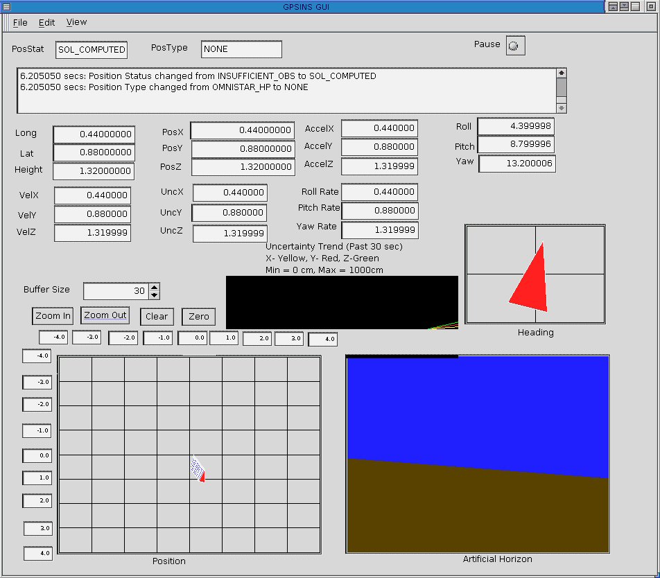The height and width of the screenshot is (578, 660).
Task: Click the Roll Rate value field
Action: pyautogui.click(x=380, y=192)
